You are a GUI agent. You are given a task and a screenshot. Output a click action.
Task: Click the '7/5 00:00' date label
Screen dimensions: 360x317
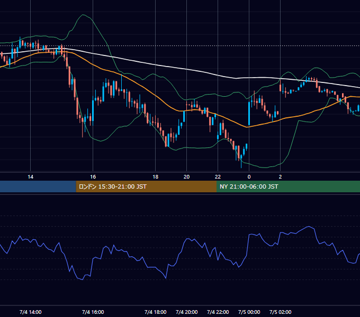[249, 312]
